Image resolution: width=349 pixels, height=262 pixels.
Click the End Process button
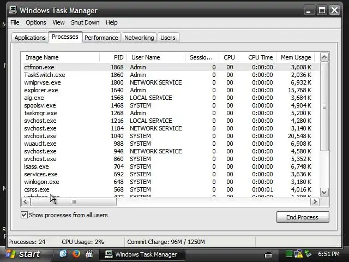click(303, 217)
